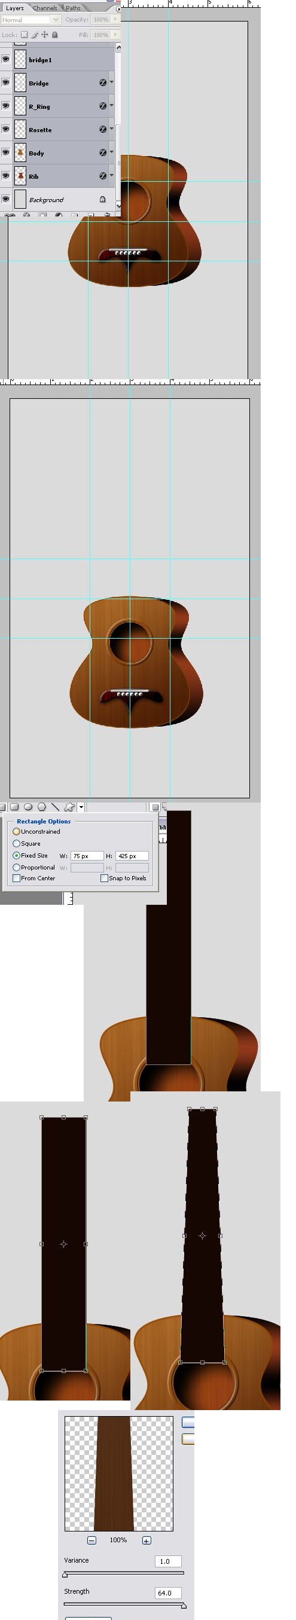Select the Polygon shape tool

tap(42, 807)
